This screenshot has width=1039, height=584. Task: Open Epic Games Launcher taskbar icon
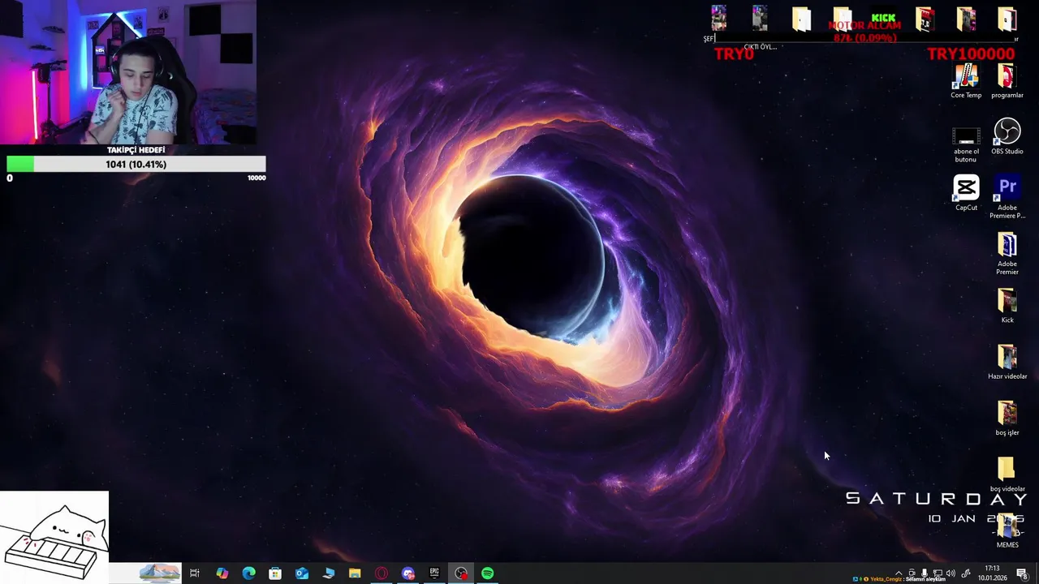click(434, 573)
